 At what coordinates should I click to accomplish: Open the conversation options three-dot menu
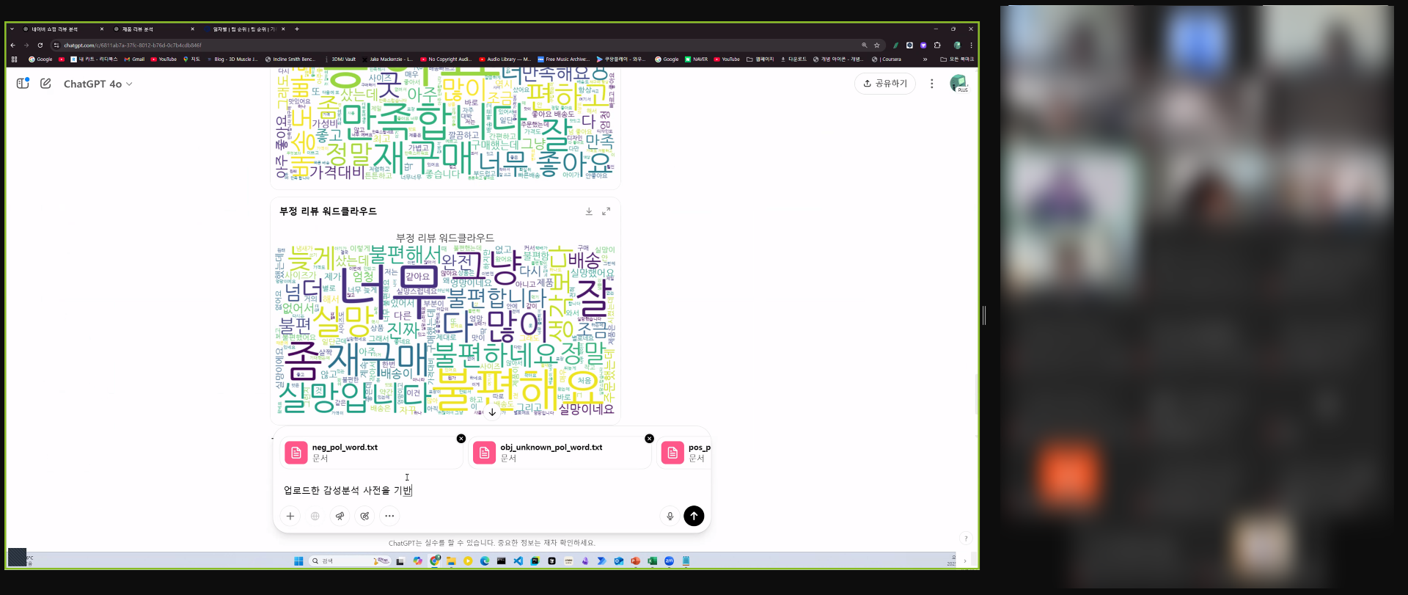(x=932, y=84)
